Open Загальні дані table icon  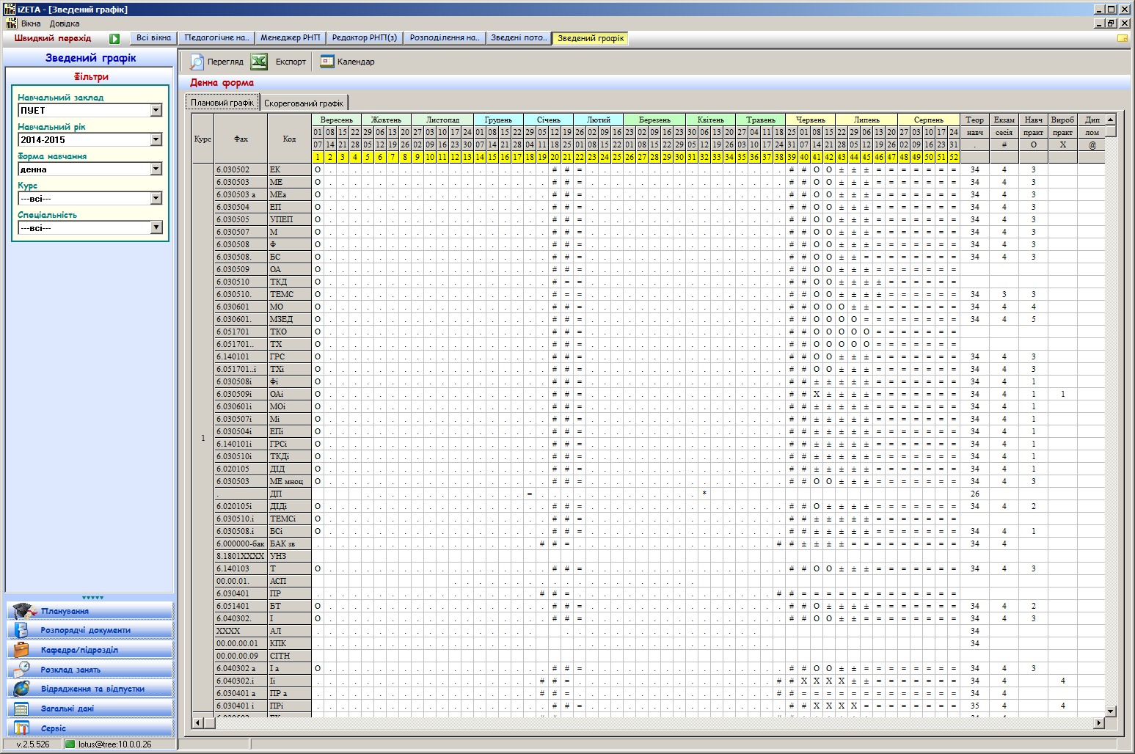pyautogui.click(x=21, y=709)
